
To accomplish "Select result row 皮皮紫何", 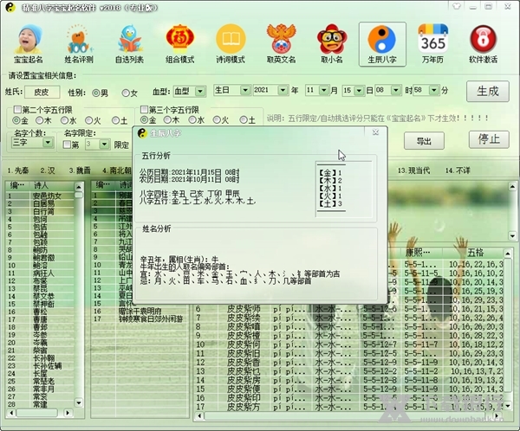I will click(348, 344).
